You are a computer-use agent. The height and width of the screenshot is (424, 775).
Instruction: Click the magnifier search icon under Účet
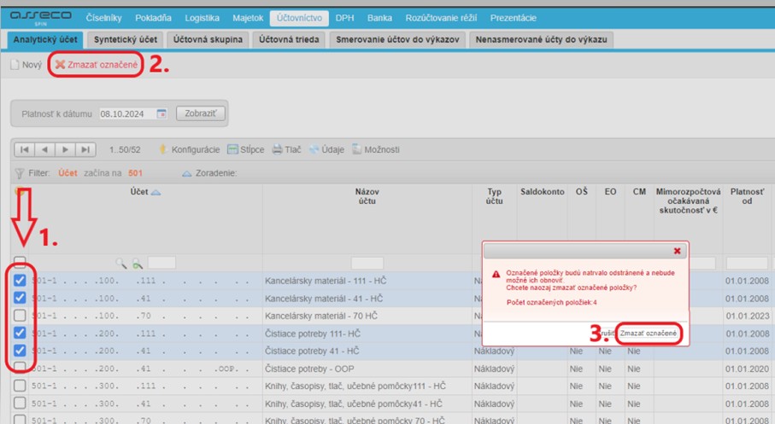pos(122,264)
